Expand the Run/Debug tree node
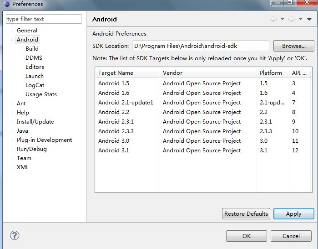 [12, 149]
